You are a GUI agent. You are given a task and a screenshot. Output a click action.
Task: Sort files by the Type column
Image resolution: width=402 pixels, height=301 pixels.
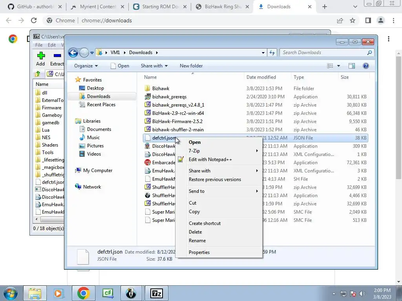click(299, 77)
